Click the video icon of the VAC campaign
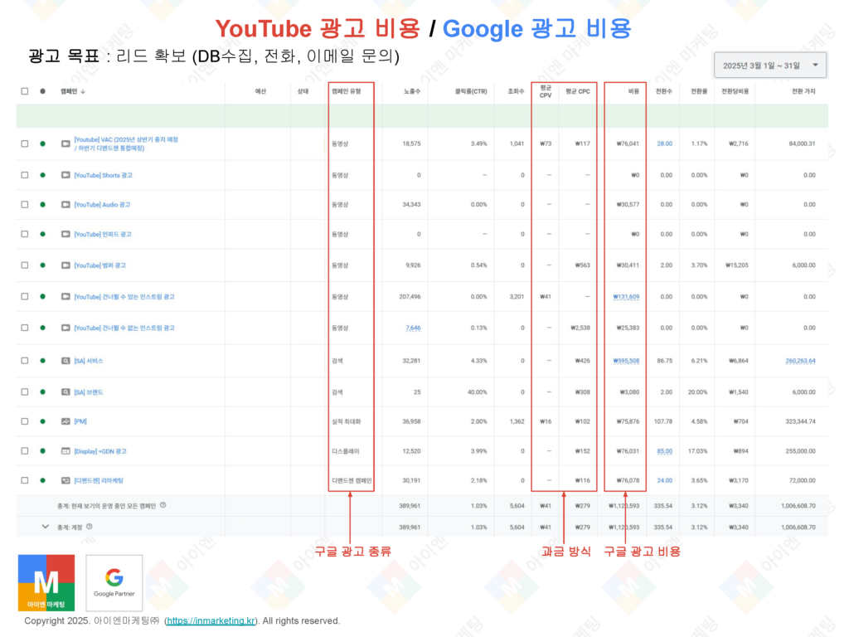 (65, 143)
